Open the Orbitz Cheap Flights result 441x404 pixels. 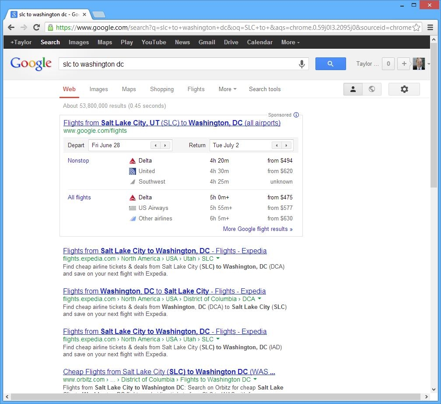click(169, 372)
